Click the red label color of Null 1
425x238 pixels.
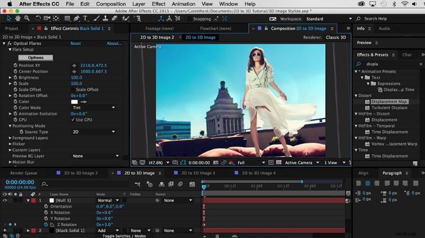pyautogui.click(x=33, y=200)
